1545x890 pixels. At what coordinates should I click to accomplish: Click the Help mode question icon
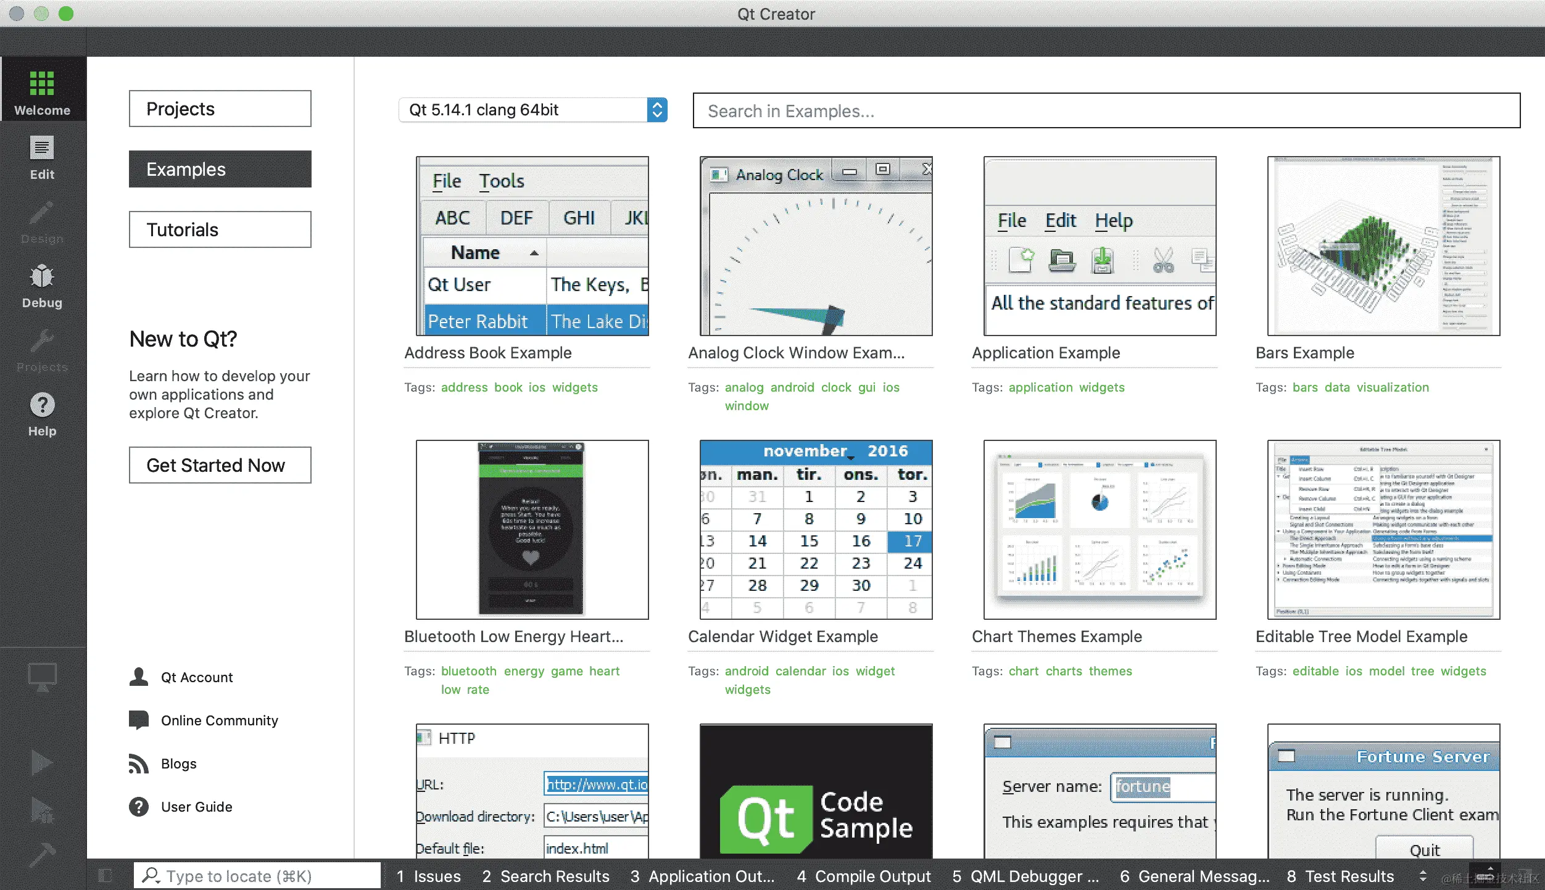(x=42, y=405)
